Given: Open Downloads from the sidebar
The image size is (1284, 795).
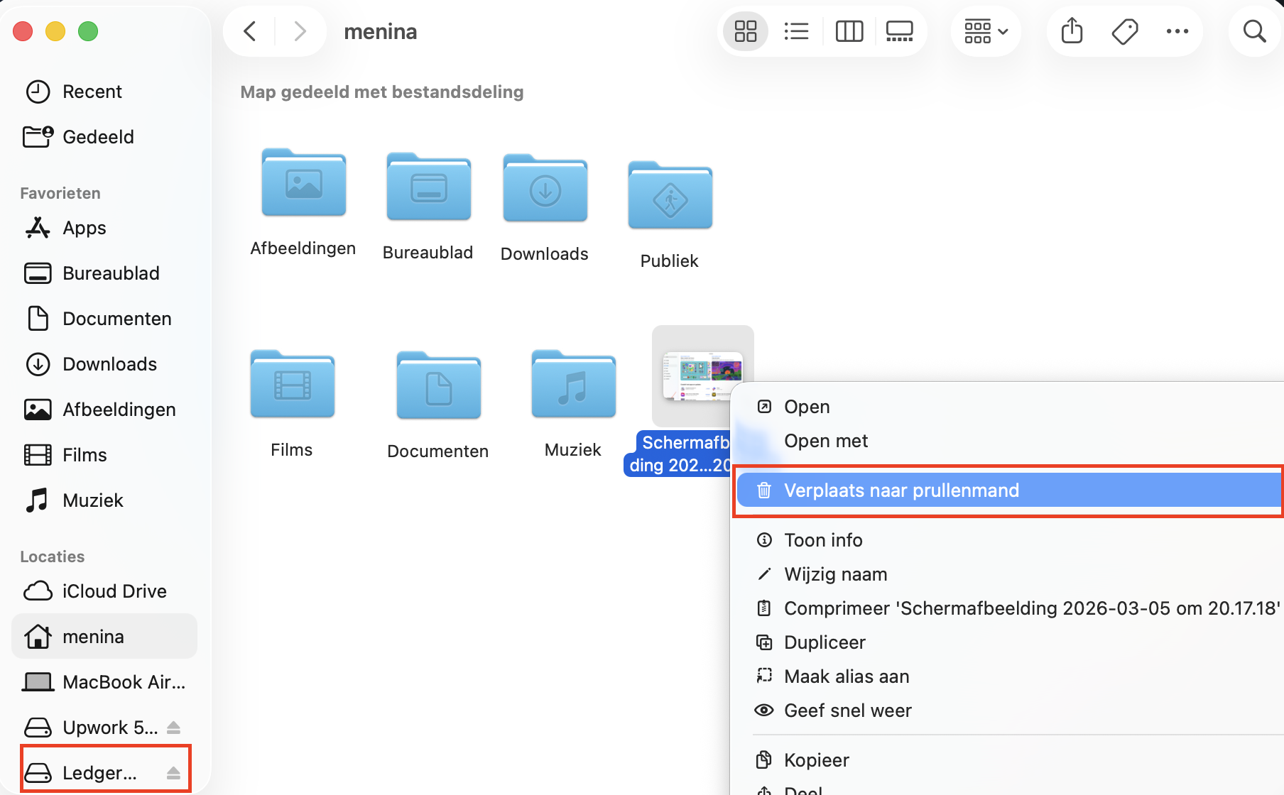Looking at the screenshot, I should tap(109, 363).
